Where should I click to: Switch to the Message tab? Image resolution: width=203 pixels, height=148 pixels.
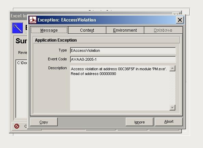49,30
